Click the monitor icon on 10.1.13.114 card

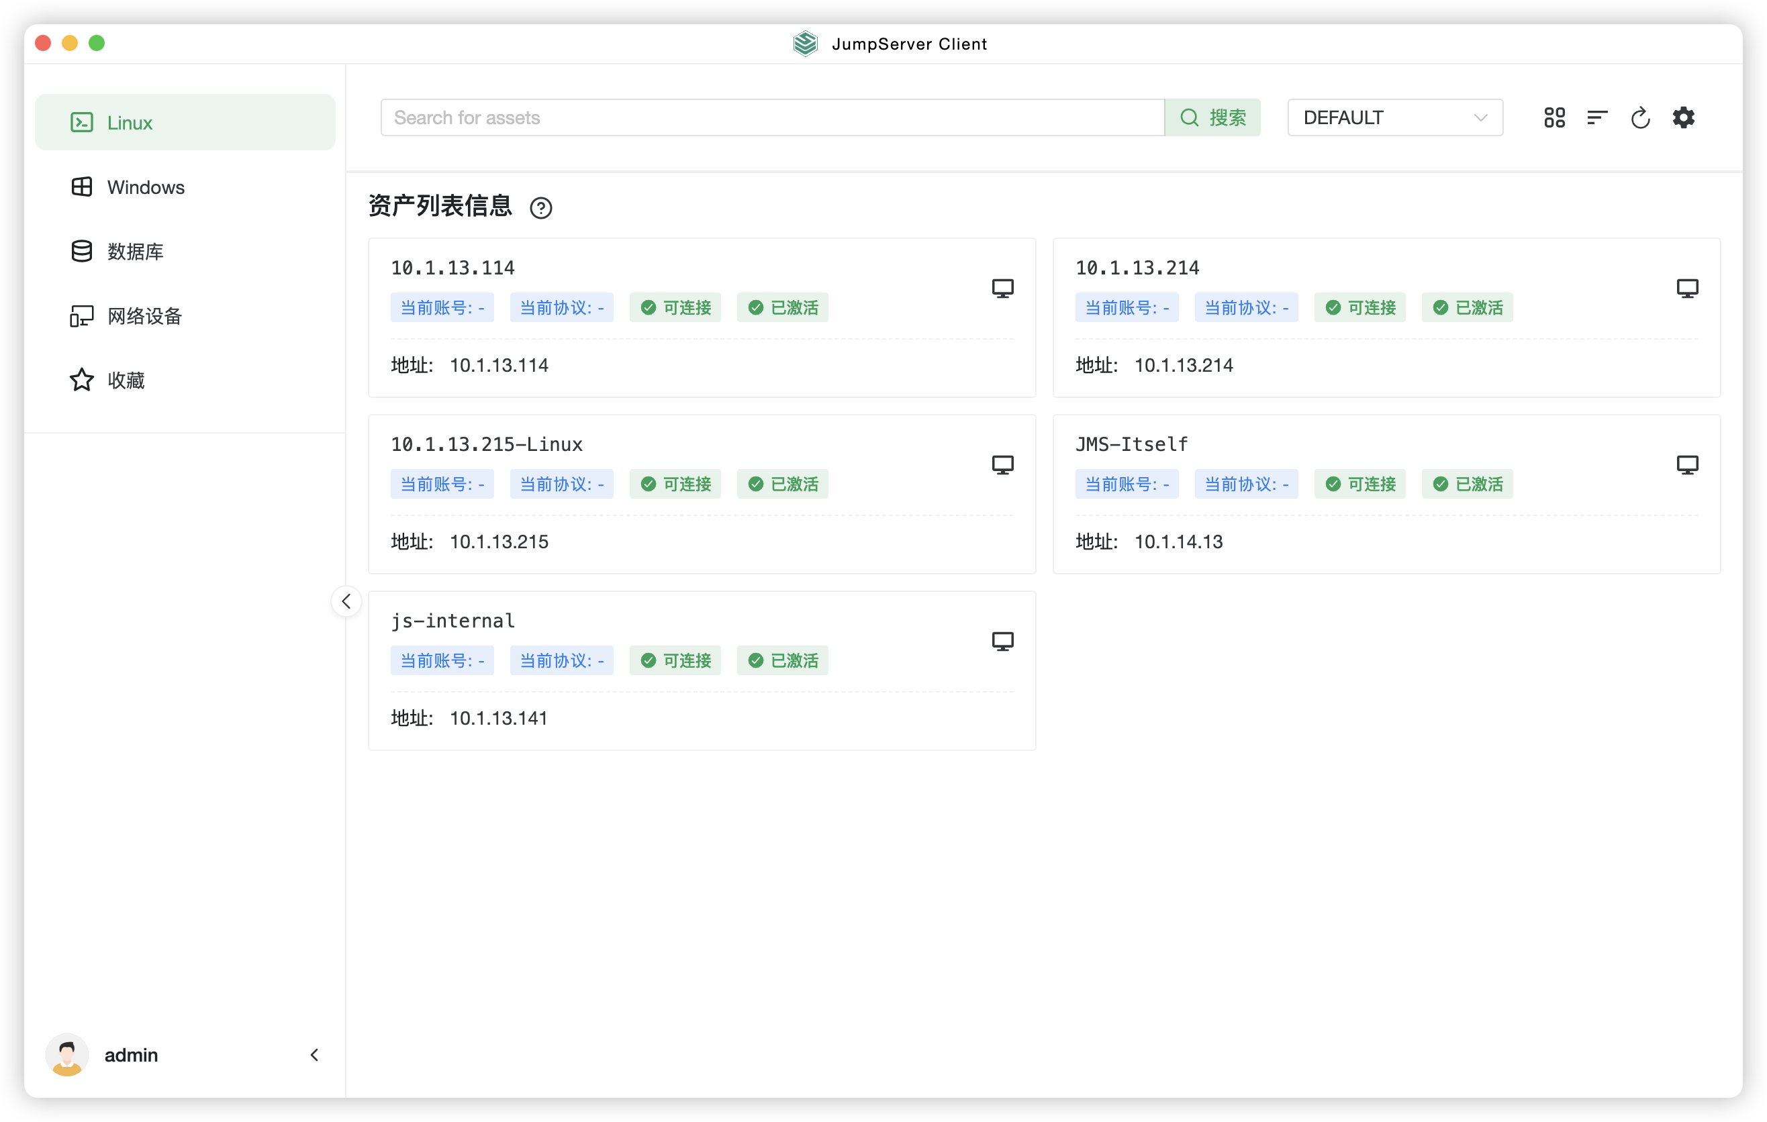point(1002,288)
